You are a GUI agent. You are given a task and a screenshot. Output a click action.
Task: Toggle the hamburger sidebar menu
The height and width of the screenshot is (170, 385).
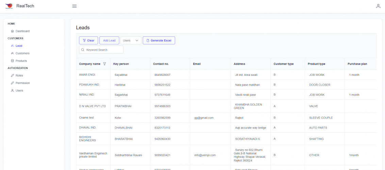tap(74, 6)
